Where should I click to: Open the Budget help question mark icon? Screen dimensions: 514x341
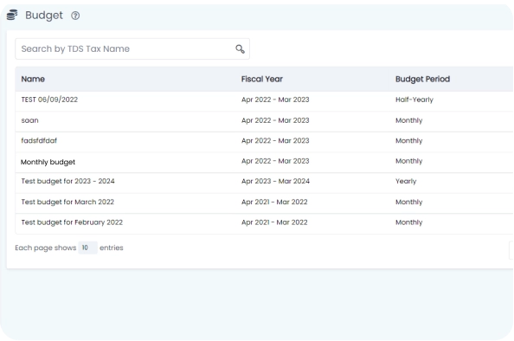coord(75,16)
